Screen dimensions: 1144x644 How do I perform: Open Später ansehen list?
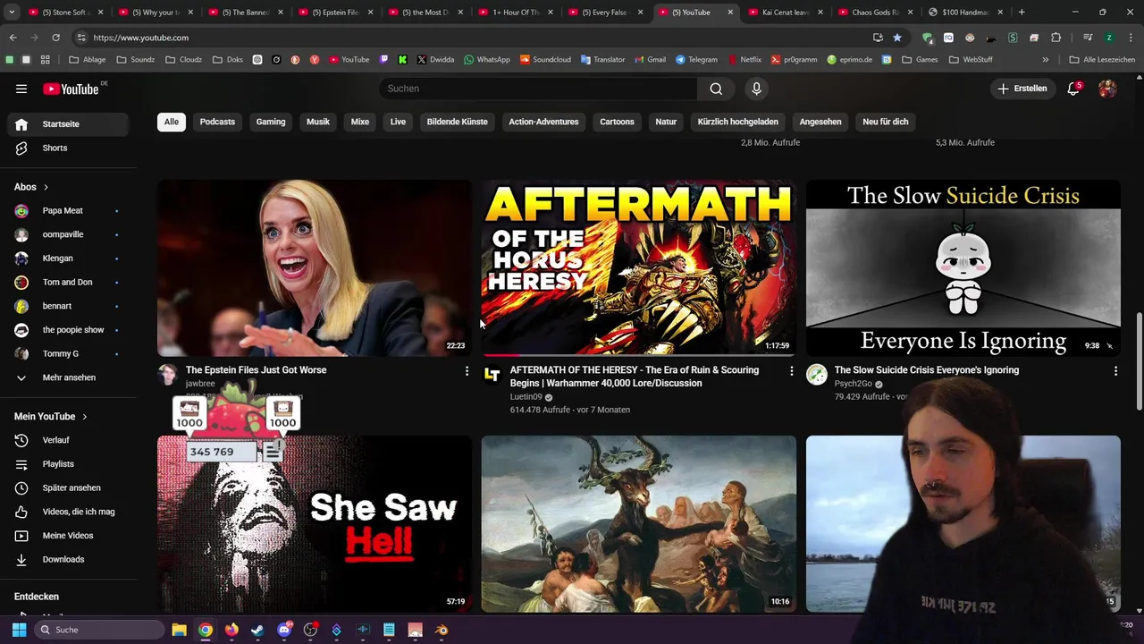(68, 487)
